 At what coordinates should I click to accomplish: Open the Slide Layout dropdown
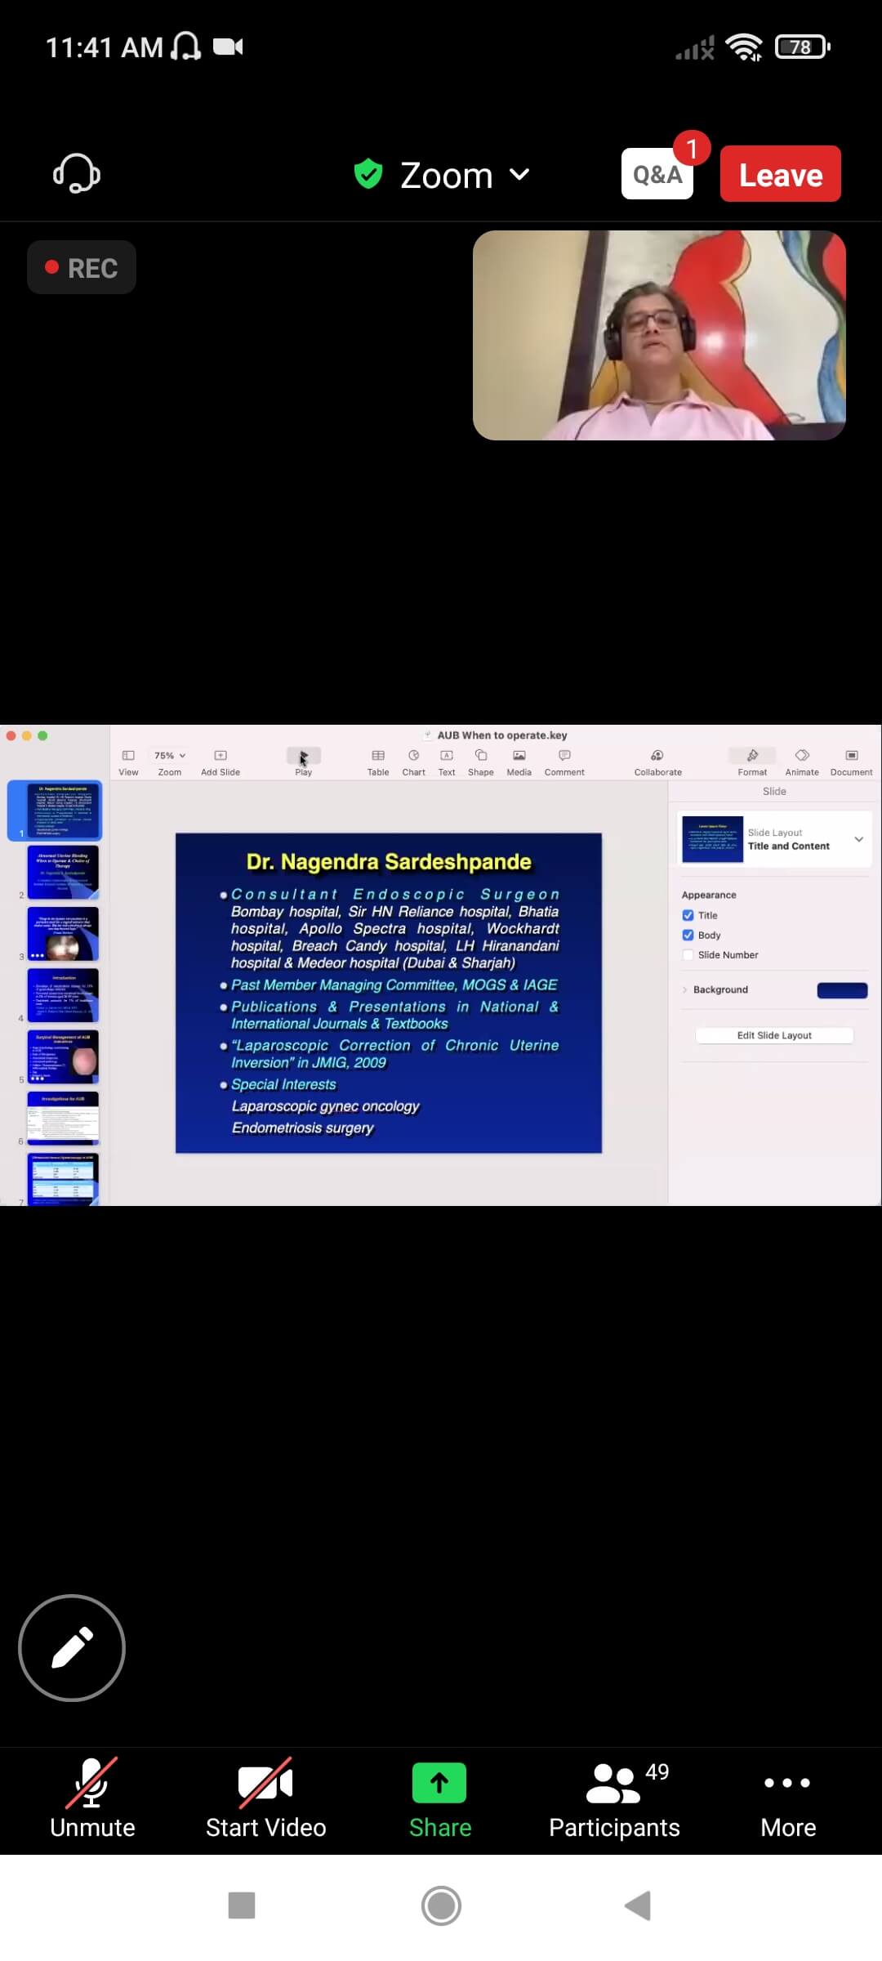[x=858, y=839]
